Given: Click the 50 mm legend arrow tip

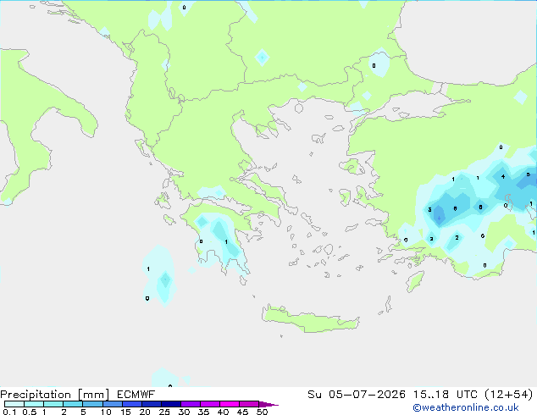Looking at the screenshot, I should click(268, 404).
